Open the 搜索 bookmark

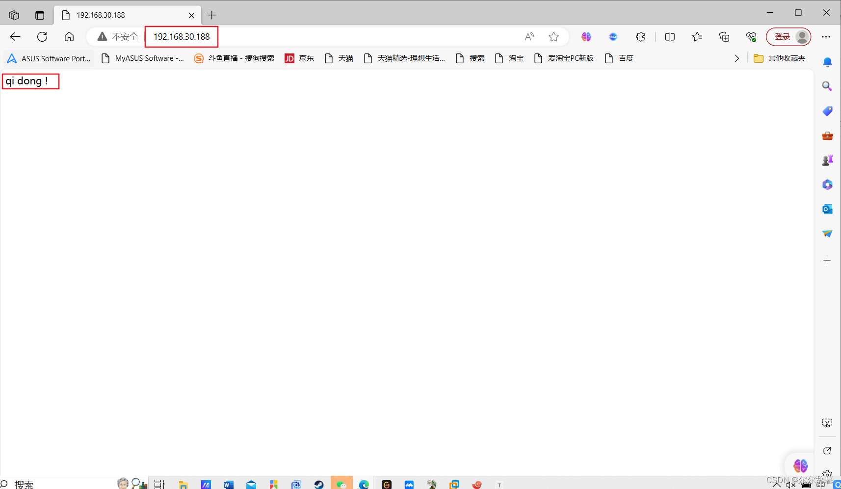point(470,58)
